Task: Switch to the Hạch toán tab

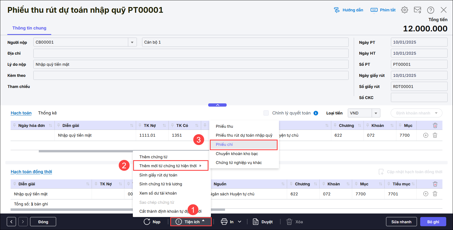Action: coord(21,113)
